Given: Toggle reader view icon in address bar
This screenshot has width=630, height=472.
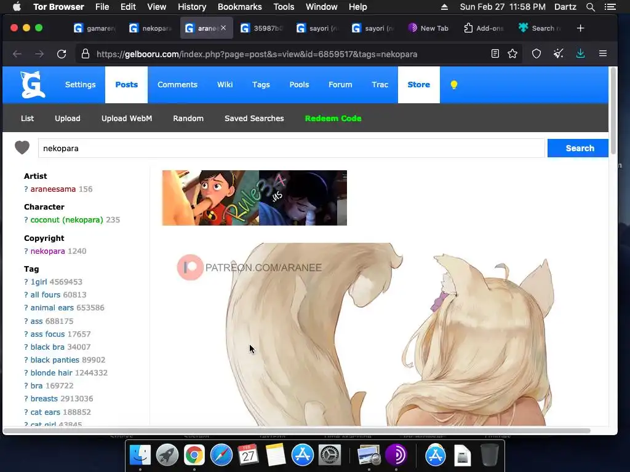Looking at the screenshot, I should (495, 53).
